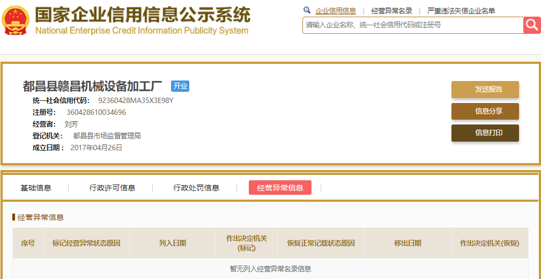Click the registration number 360428610034696
Viewport: 541px width, 279px height.
point(97,113)
